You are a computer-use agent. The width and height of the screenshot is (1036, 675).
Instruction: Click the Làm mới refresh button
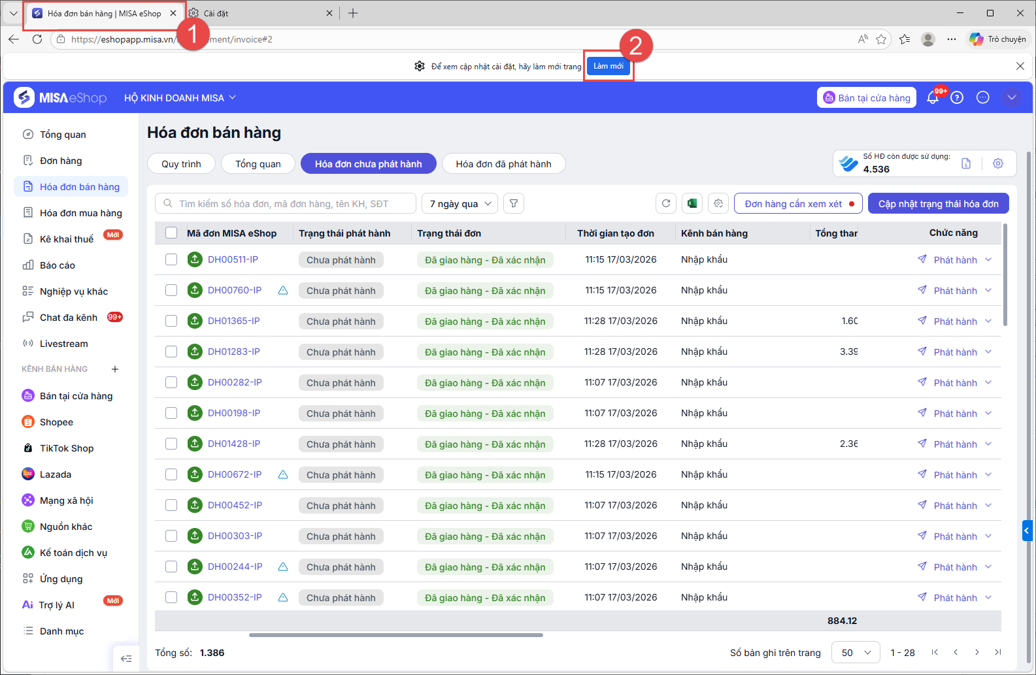(x=609, y=66)
